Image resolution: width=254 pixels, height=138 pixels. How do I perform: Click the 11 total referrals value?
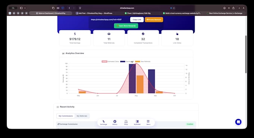coord(109,39)
